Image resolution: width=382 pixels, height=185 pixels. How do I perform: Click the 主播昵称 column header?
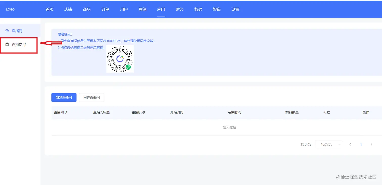pyautogui.click(x=138, y=112)
